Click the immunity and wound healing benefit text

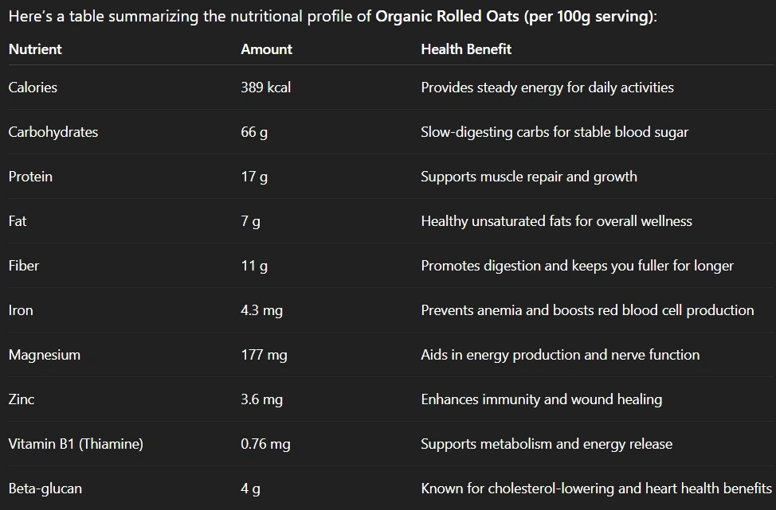point(541,399)
